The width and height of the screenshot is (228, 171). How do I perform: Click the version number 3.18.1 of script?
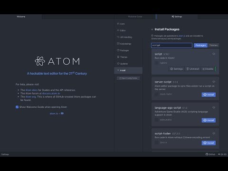[166, 54]
